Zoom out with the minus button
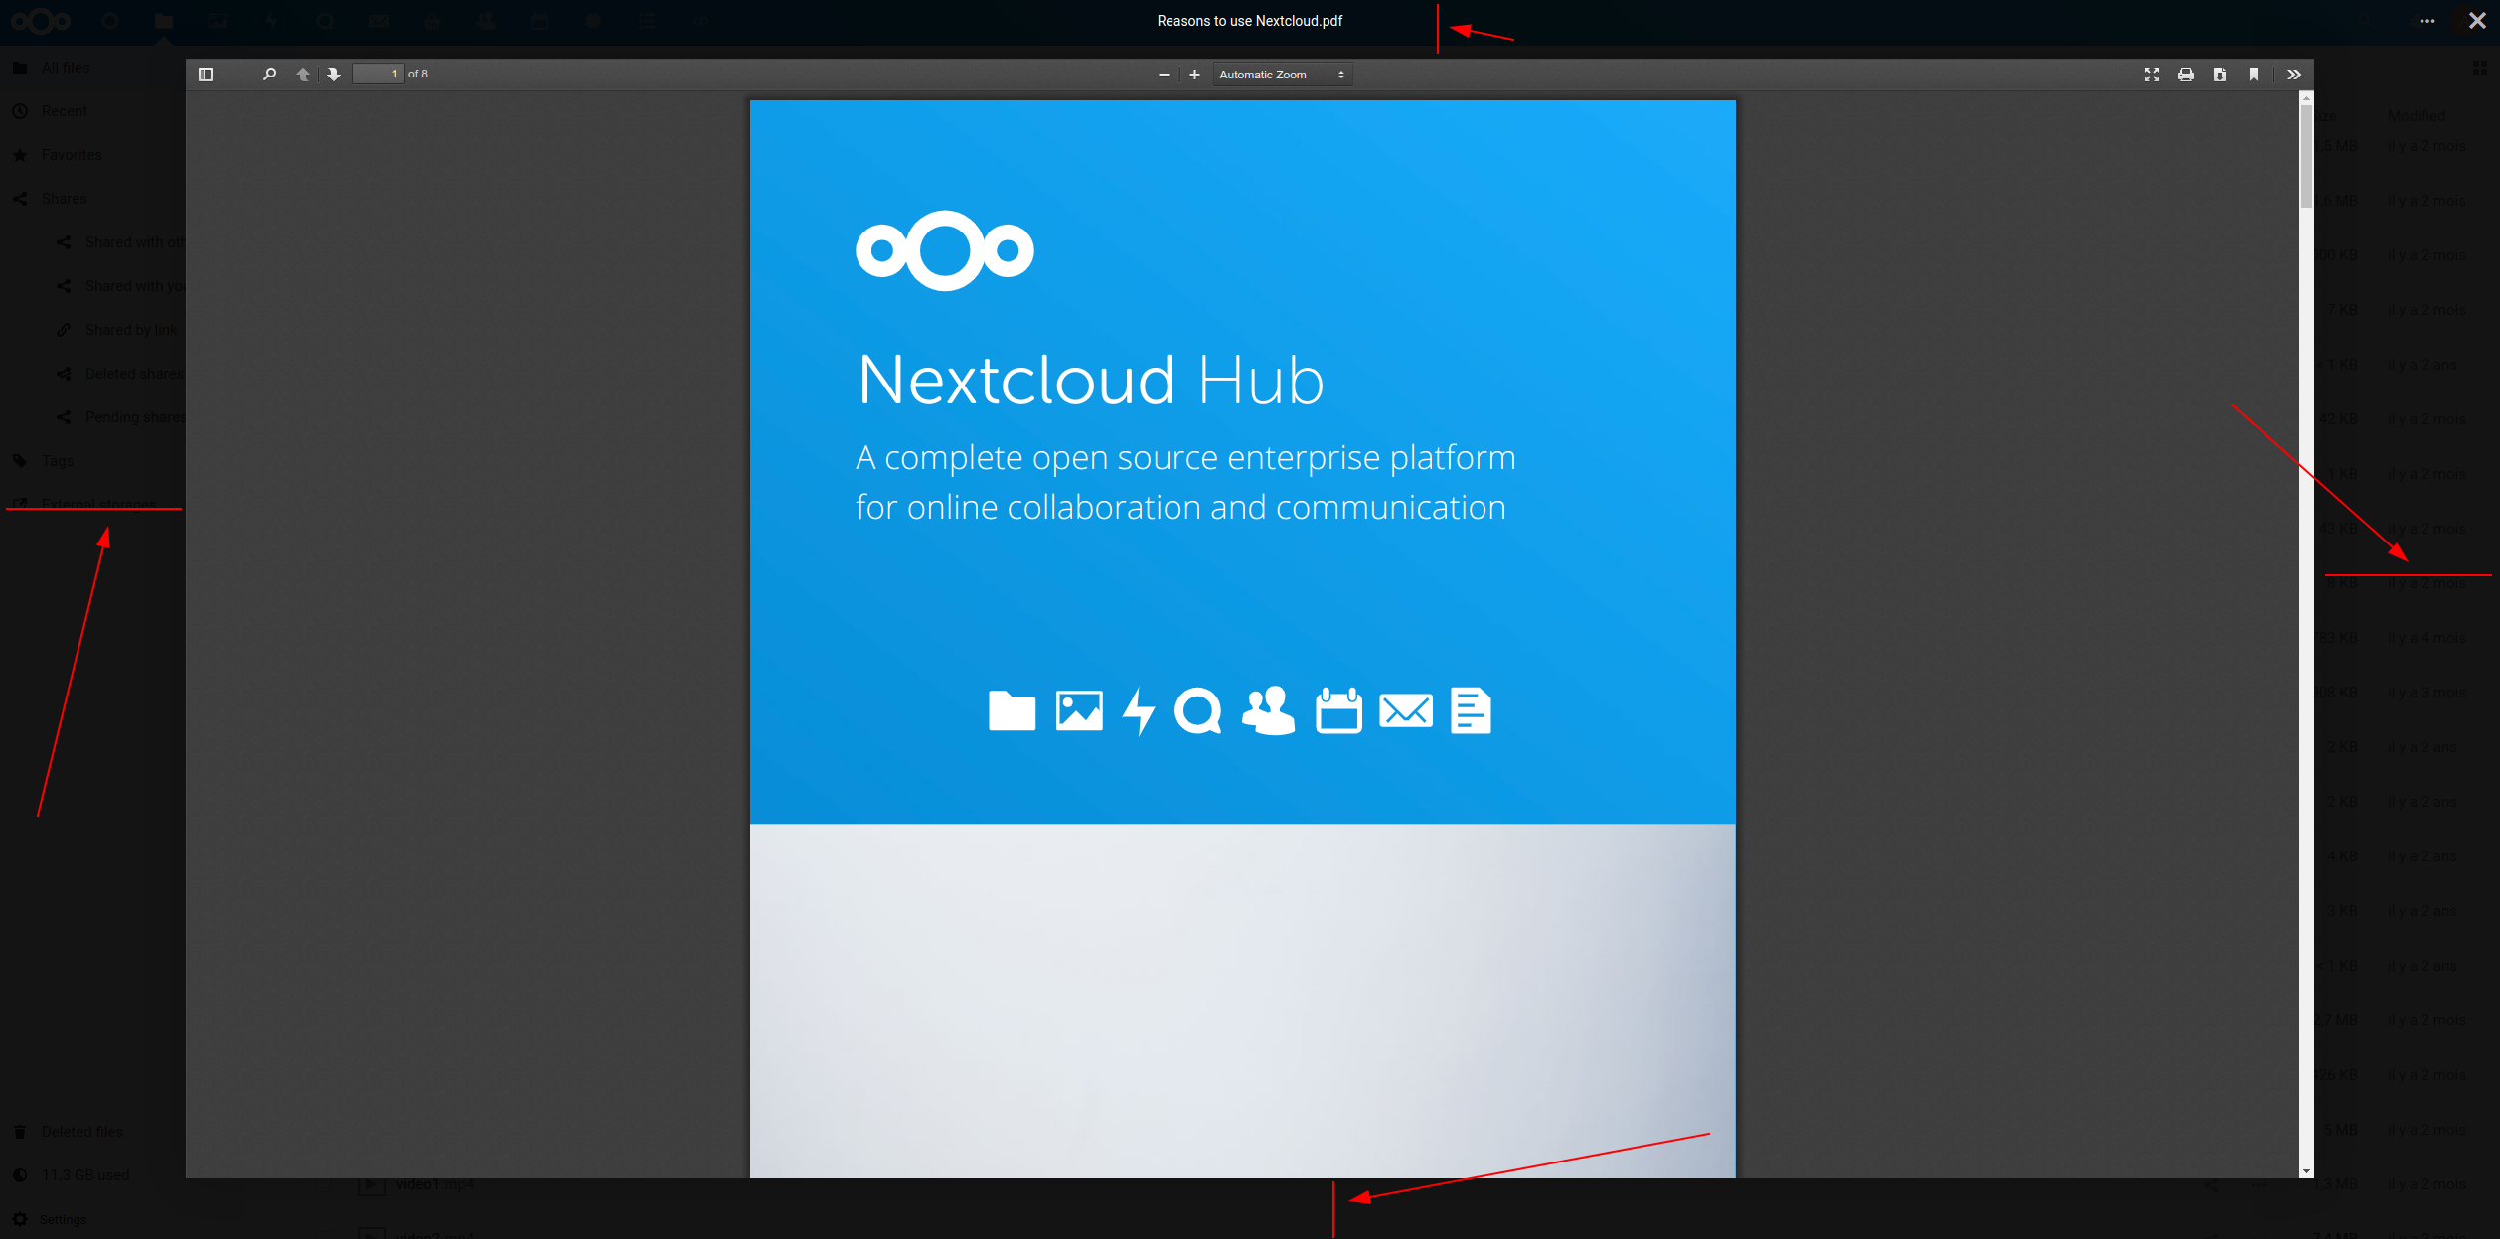2500x1239 pixels. tap(1164, 75)
